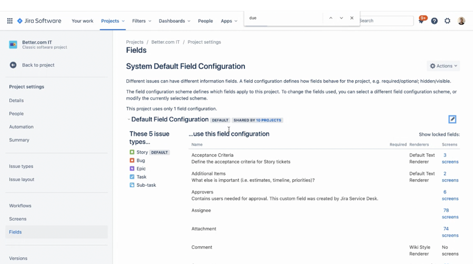Open the help question mark icon

coord(434,21)
